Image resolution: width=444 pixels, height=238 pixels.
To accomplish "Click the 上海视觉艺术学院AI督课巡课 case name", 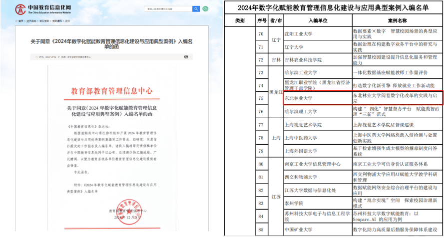I will pyautogui.click(x=380, y=125).
